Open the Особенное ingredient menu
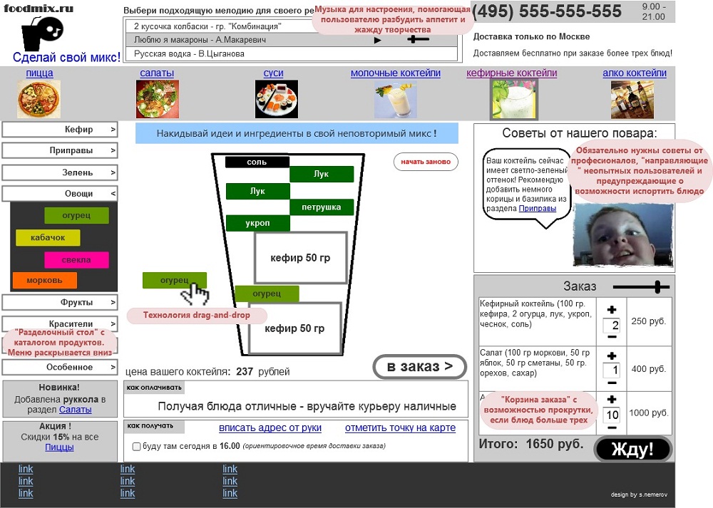The image size is (713, 508). point(60,368)
